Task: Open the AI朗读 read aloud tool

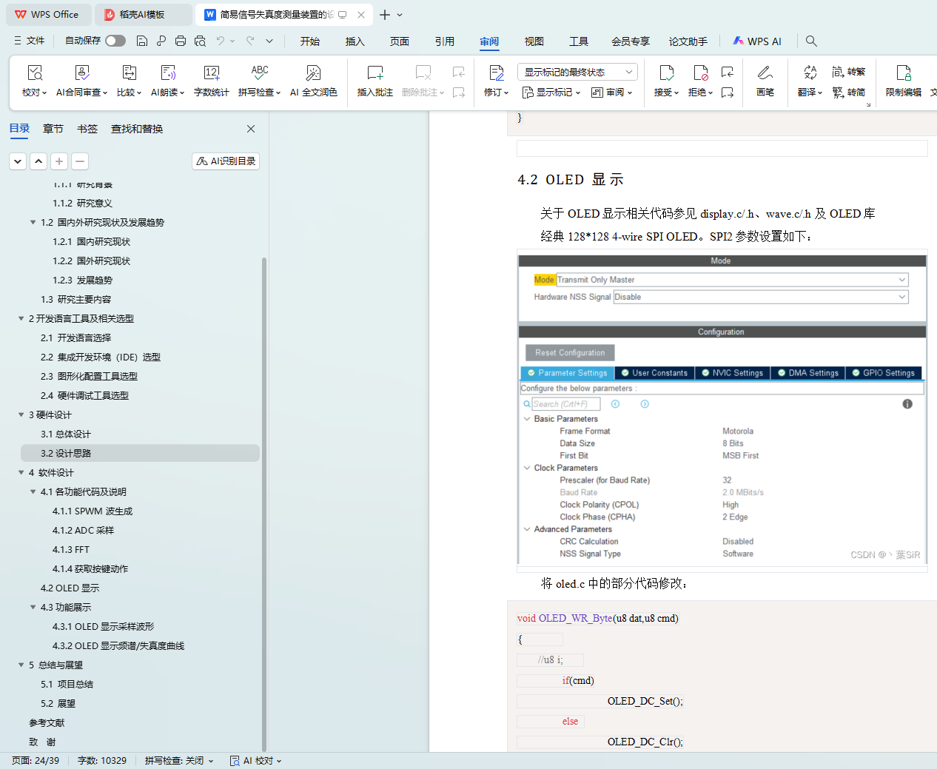Action: pyautogui.click(x=168, y=73)
